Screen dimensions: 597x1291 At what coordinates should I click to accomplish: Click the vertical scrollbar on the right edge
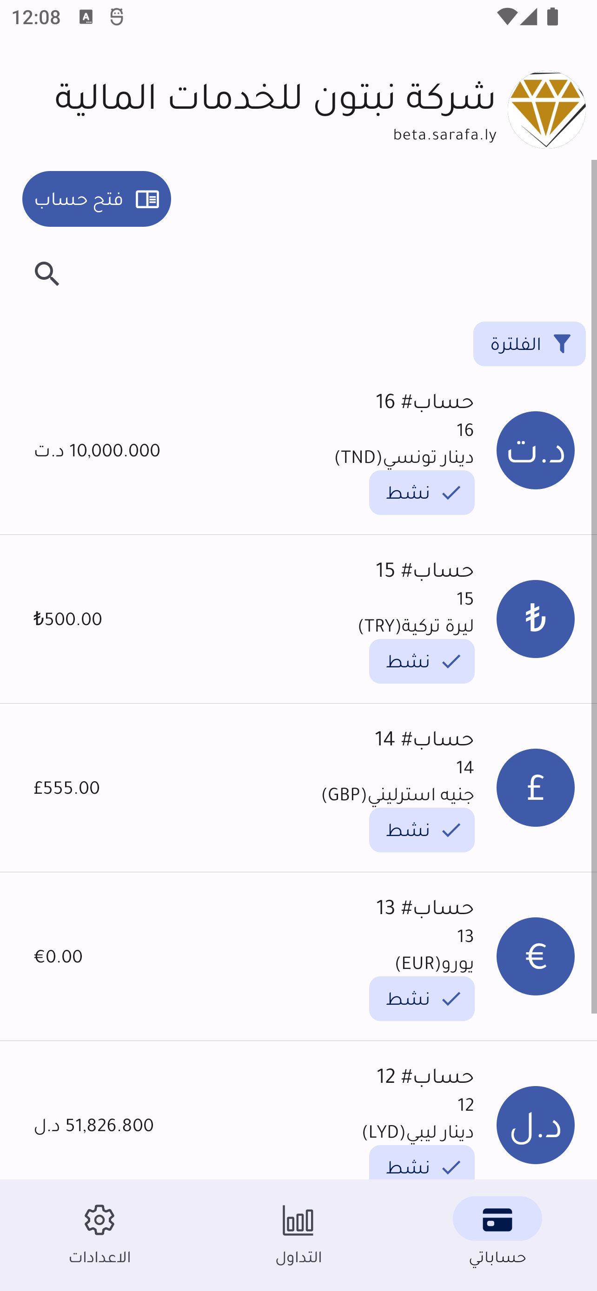click(593, 586)
